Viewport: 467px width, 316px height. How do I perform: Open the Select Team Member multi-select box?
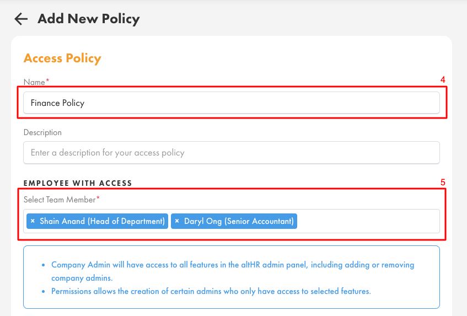pos(232,221)
